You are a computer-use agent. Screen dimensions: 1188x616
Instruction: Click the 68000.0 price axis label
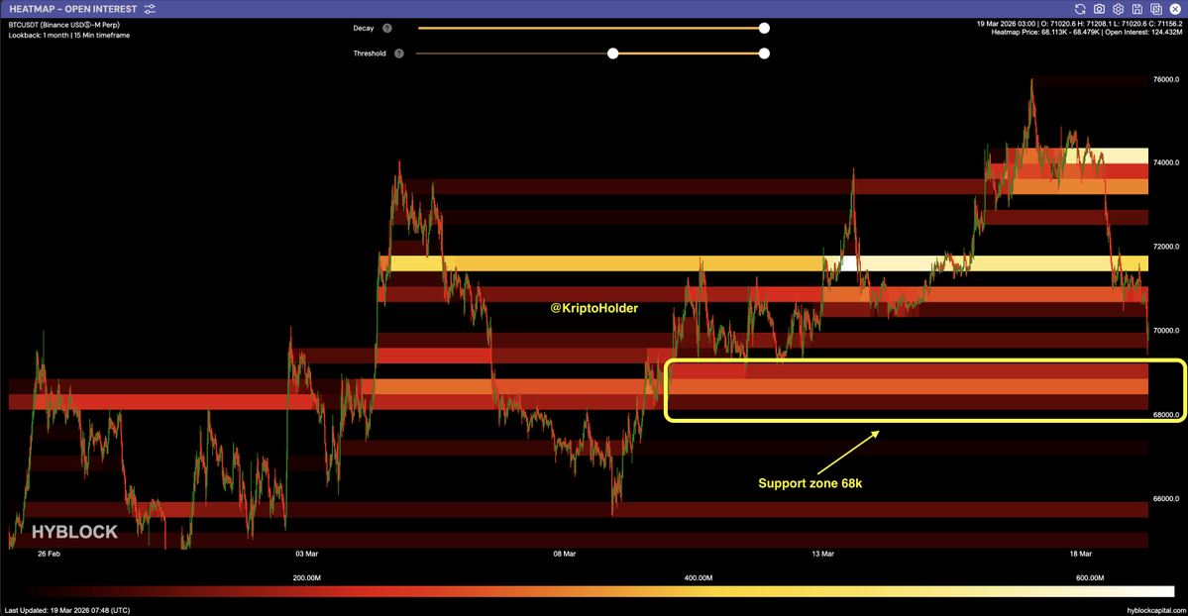pyautogui.click(x=1166, y=415)
